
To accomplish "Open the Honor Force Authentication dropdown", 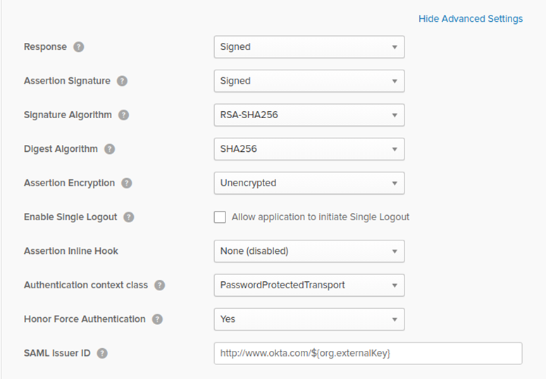I will coord(309,319).
